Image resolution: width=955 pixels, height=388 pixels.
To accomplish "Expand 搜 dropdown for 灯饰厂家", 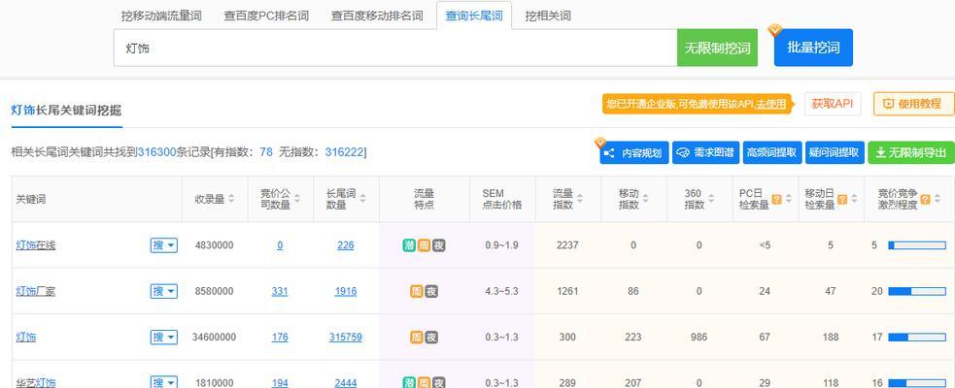I will tap(164, 291).
